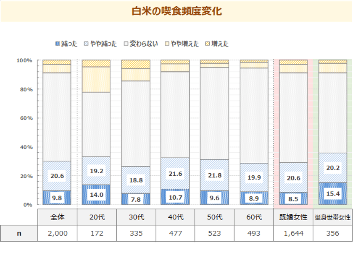Select the 9.8 value in 全体 bar

click(57, 198)
